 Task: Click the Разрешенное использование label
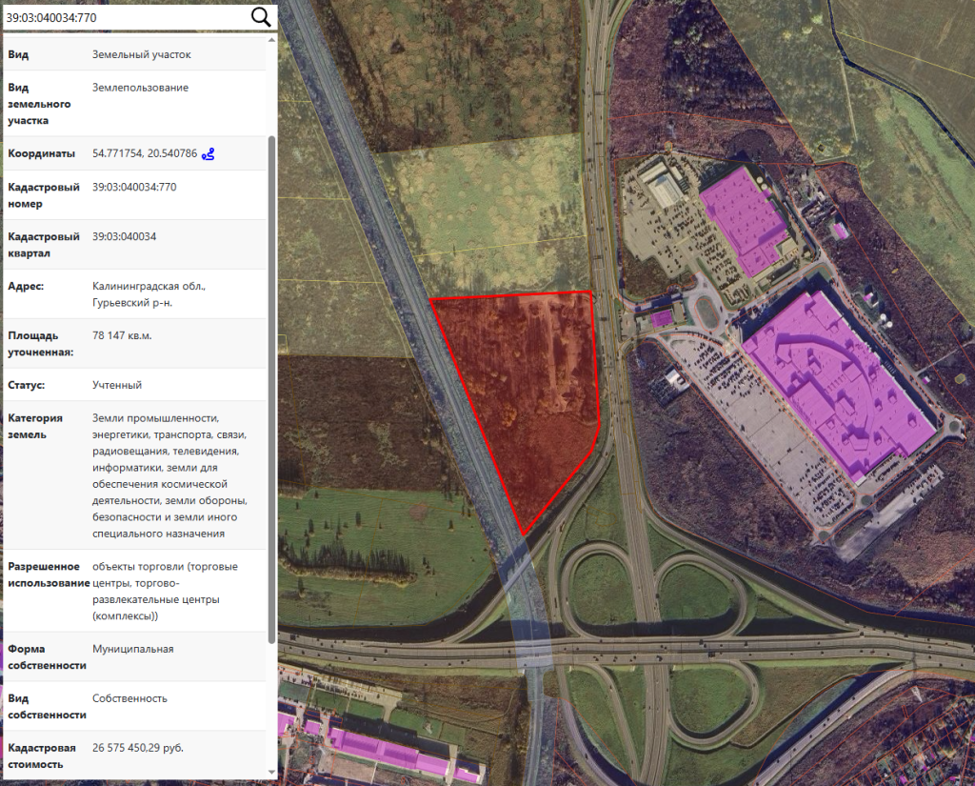(49, 575)
